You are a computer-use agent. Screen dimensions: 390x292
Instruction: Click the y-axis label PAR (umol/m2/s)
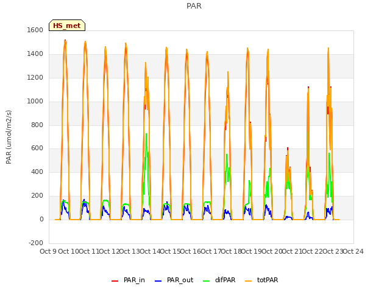point(9,137)
